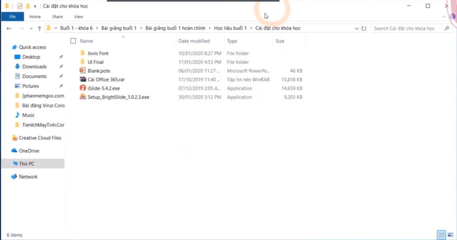
Task: Open Downloads in Quick access
Action: point(34,67)
